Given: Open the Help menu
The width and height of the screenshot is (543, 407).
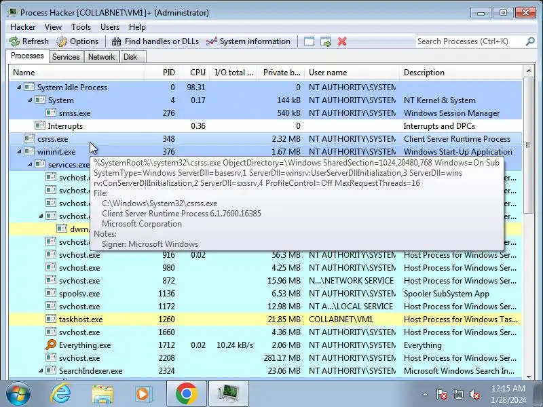Looking at the screenshot, I should click(x=137, y=27).
